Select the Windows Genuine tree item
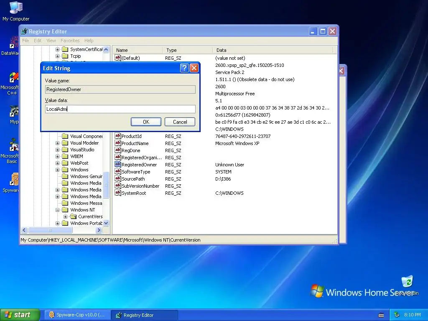The image size is (428, 321). [86, 176]
